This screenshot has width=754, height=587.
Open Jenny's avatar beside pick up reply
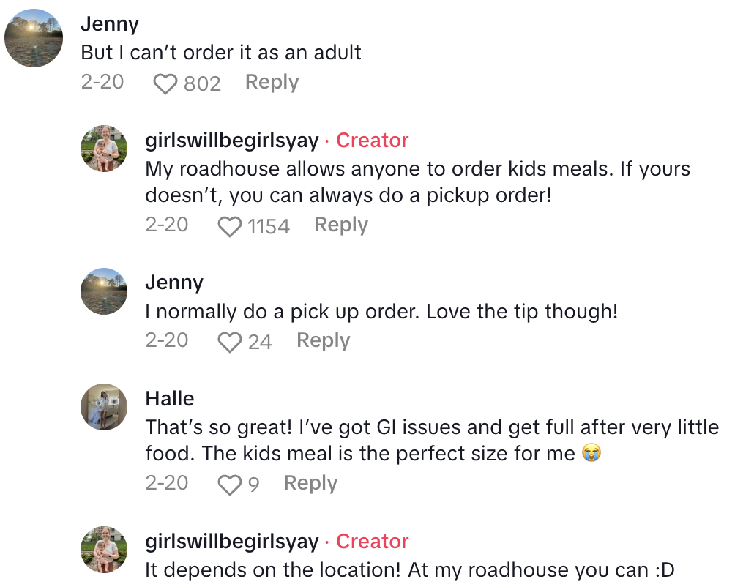click(x=104, y=291)
